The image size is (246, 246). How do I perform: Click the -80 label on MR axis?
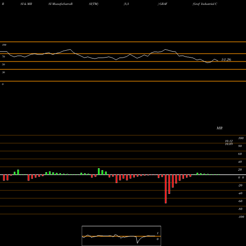(x=240, y=209)
